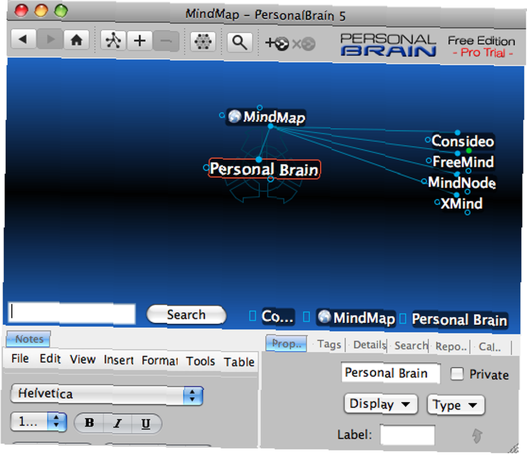Select the Prop.. tab
The image size is (527, 455).
pyautogui.click(x=286, y=344)
